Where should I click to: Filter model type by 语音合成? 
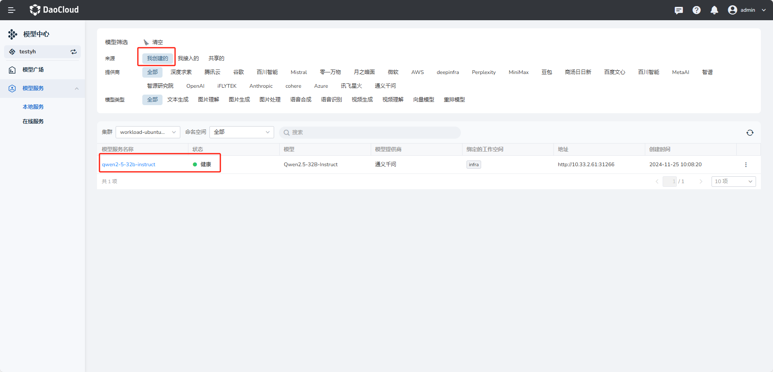301,100
